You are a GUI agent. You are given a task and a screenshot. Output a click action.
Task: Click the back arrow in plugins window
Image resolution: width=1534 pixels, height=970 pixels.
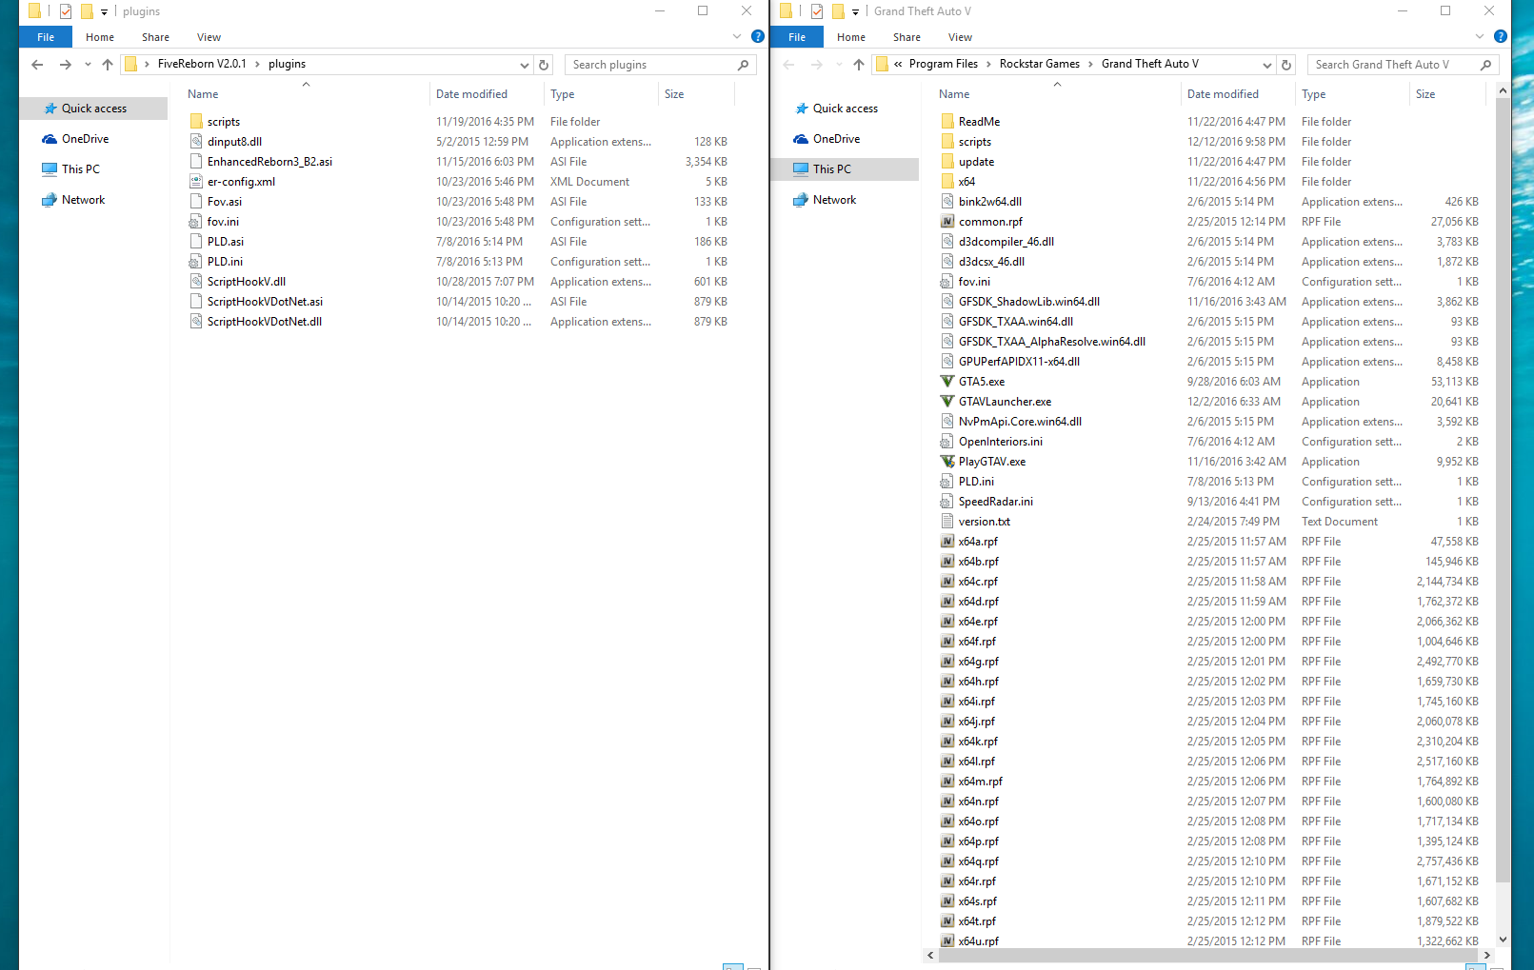pyautogui.click(x=37, y=65)
